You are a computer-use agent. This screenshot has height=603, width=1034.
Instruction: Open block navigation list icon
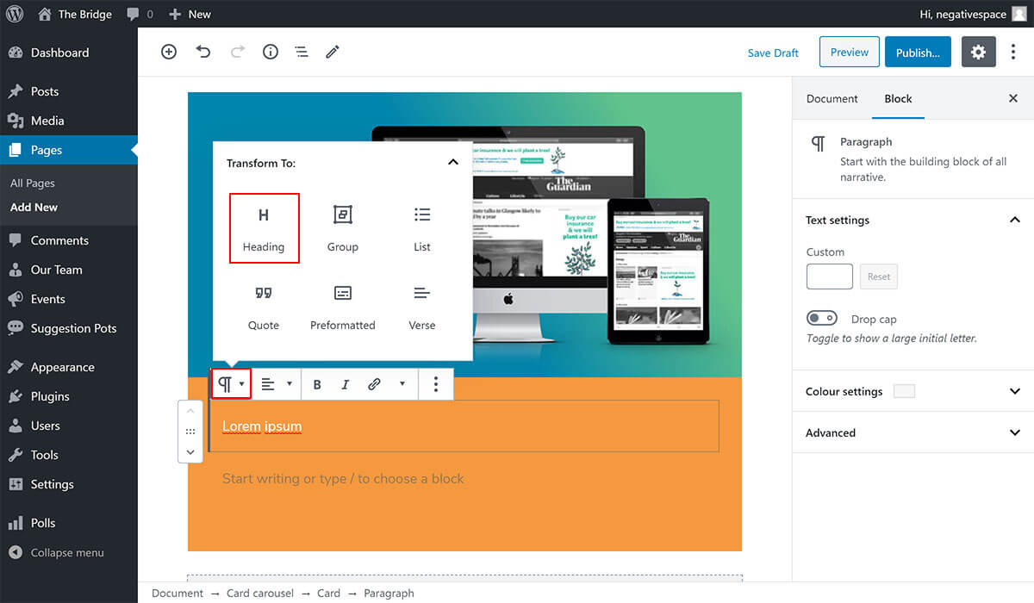[302, 52]
